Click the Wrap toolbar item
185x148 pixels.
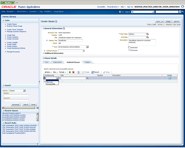pos(106,72)
